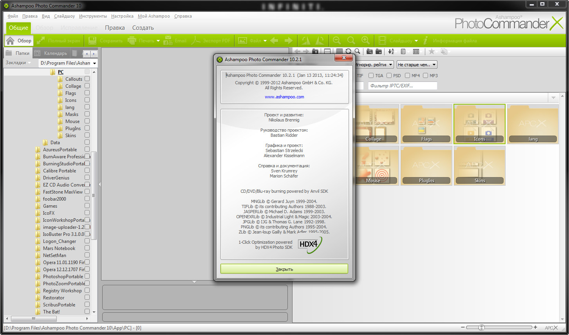
Task: Click the zoom in magnifier
Action: [x=365, y=40]
